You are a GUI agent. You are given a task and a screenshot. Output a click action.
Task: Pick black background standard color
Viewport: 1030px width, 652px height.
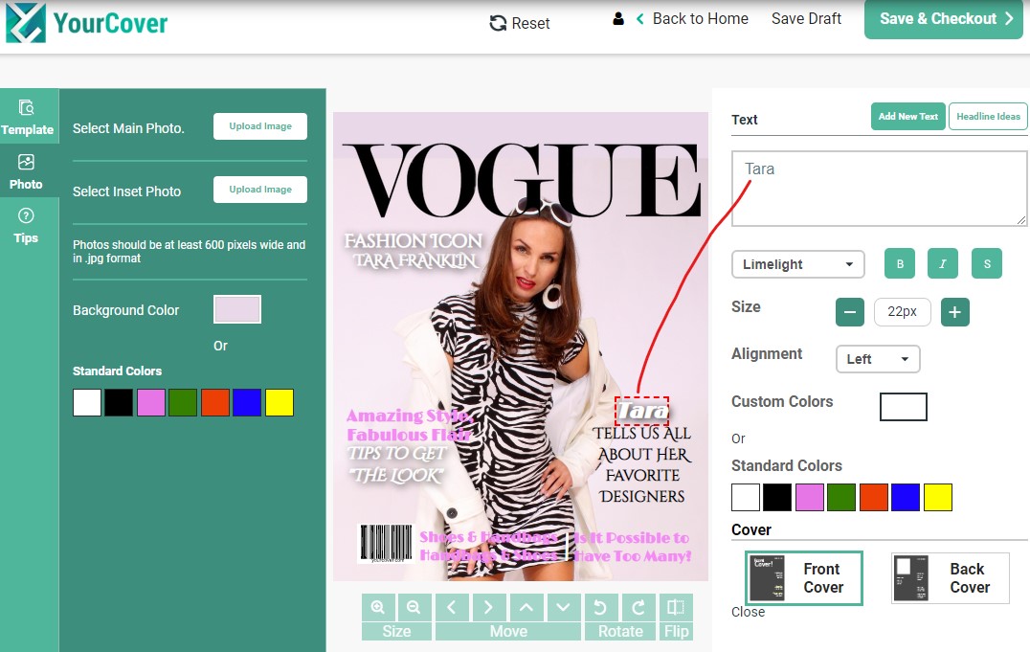click(x=119, y=402)
